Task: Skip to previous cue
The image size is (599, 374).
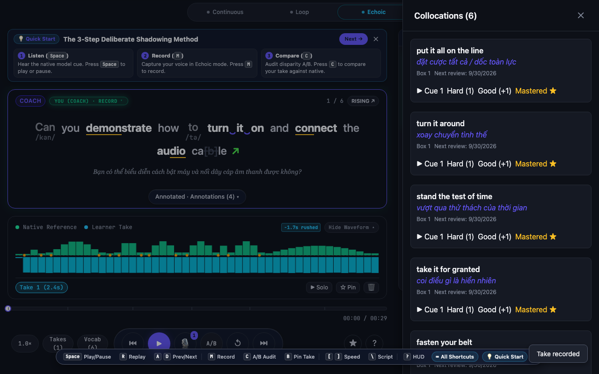Action: point(133,344)
